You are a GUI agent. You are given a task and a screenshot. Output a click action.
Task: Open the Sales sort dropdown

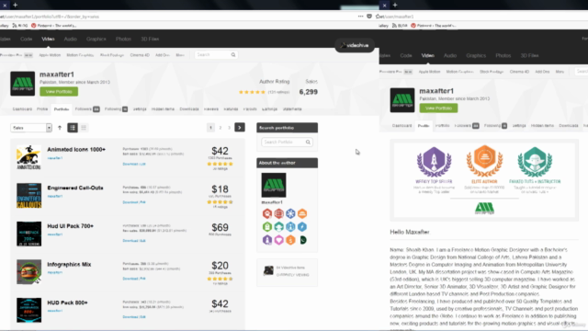pyautogui.click(x=31, y=128)
